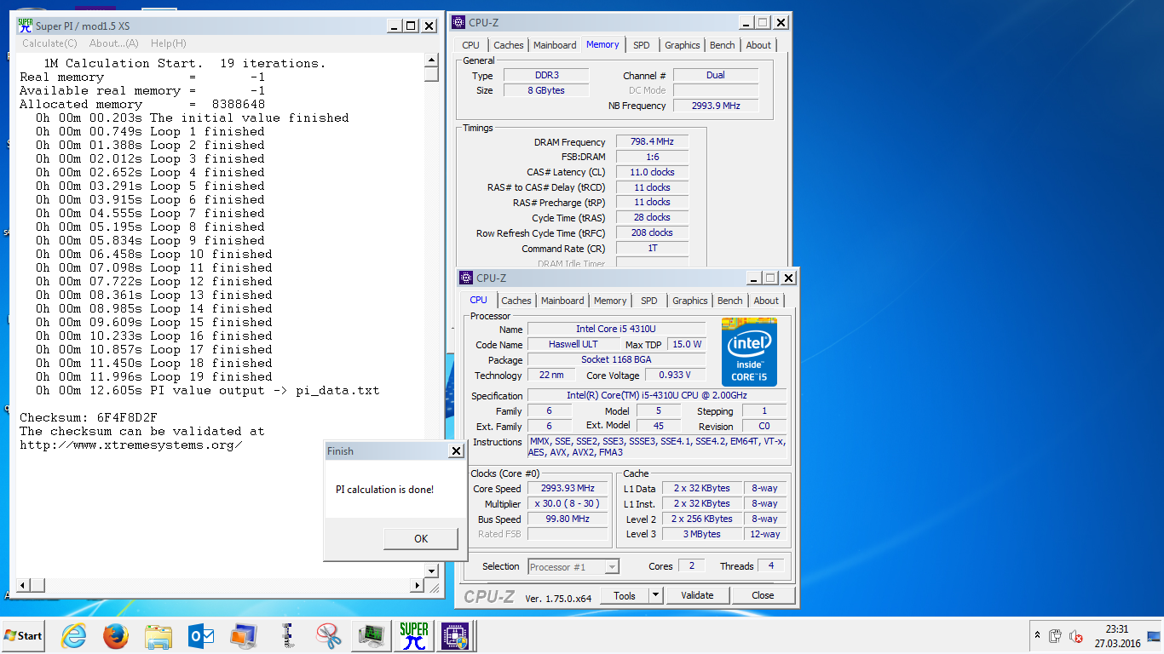Show hidden system tray icons
This screenshot has width=1164, height=654.
pyautogui.click(x=1037, y=635)
